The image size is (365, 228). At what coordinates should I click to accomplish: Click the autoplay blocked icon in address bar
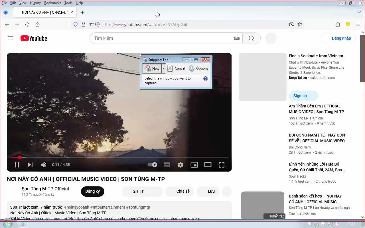click(x=97, y=25)
